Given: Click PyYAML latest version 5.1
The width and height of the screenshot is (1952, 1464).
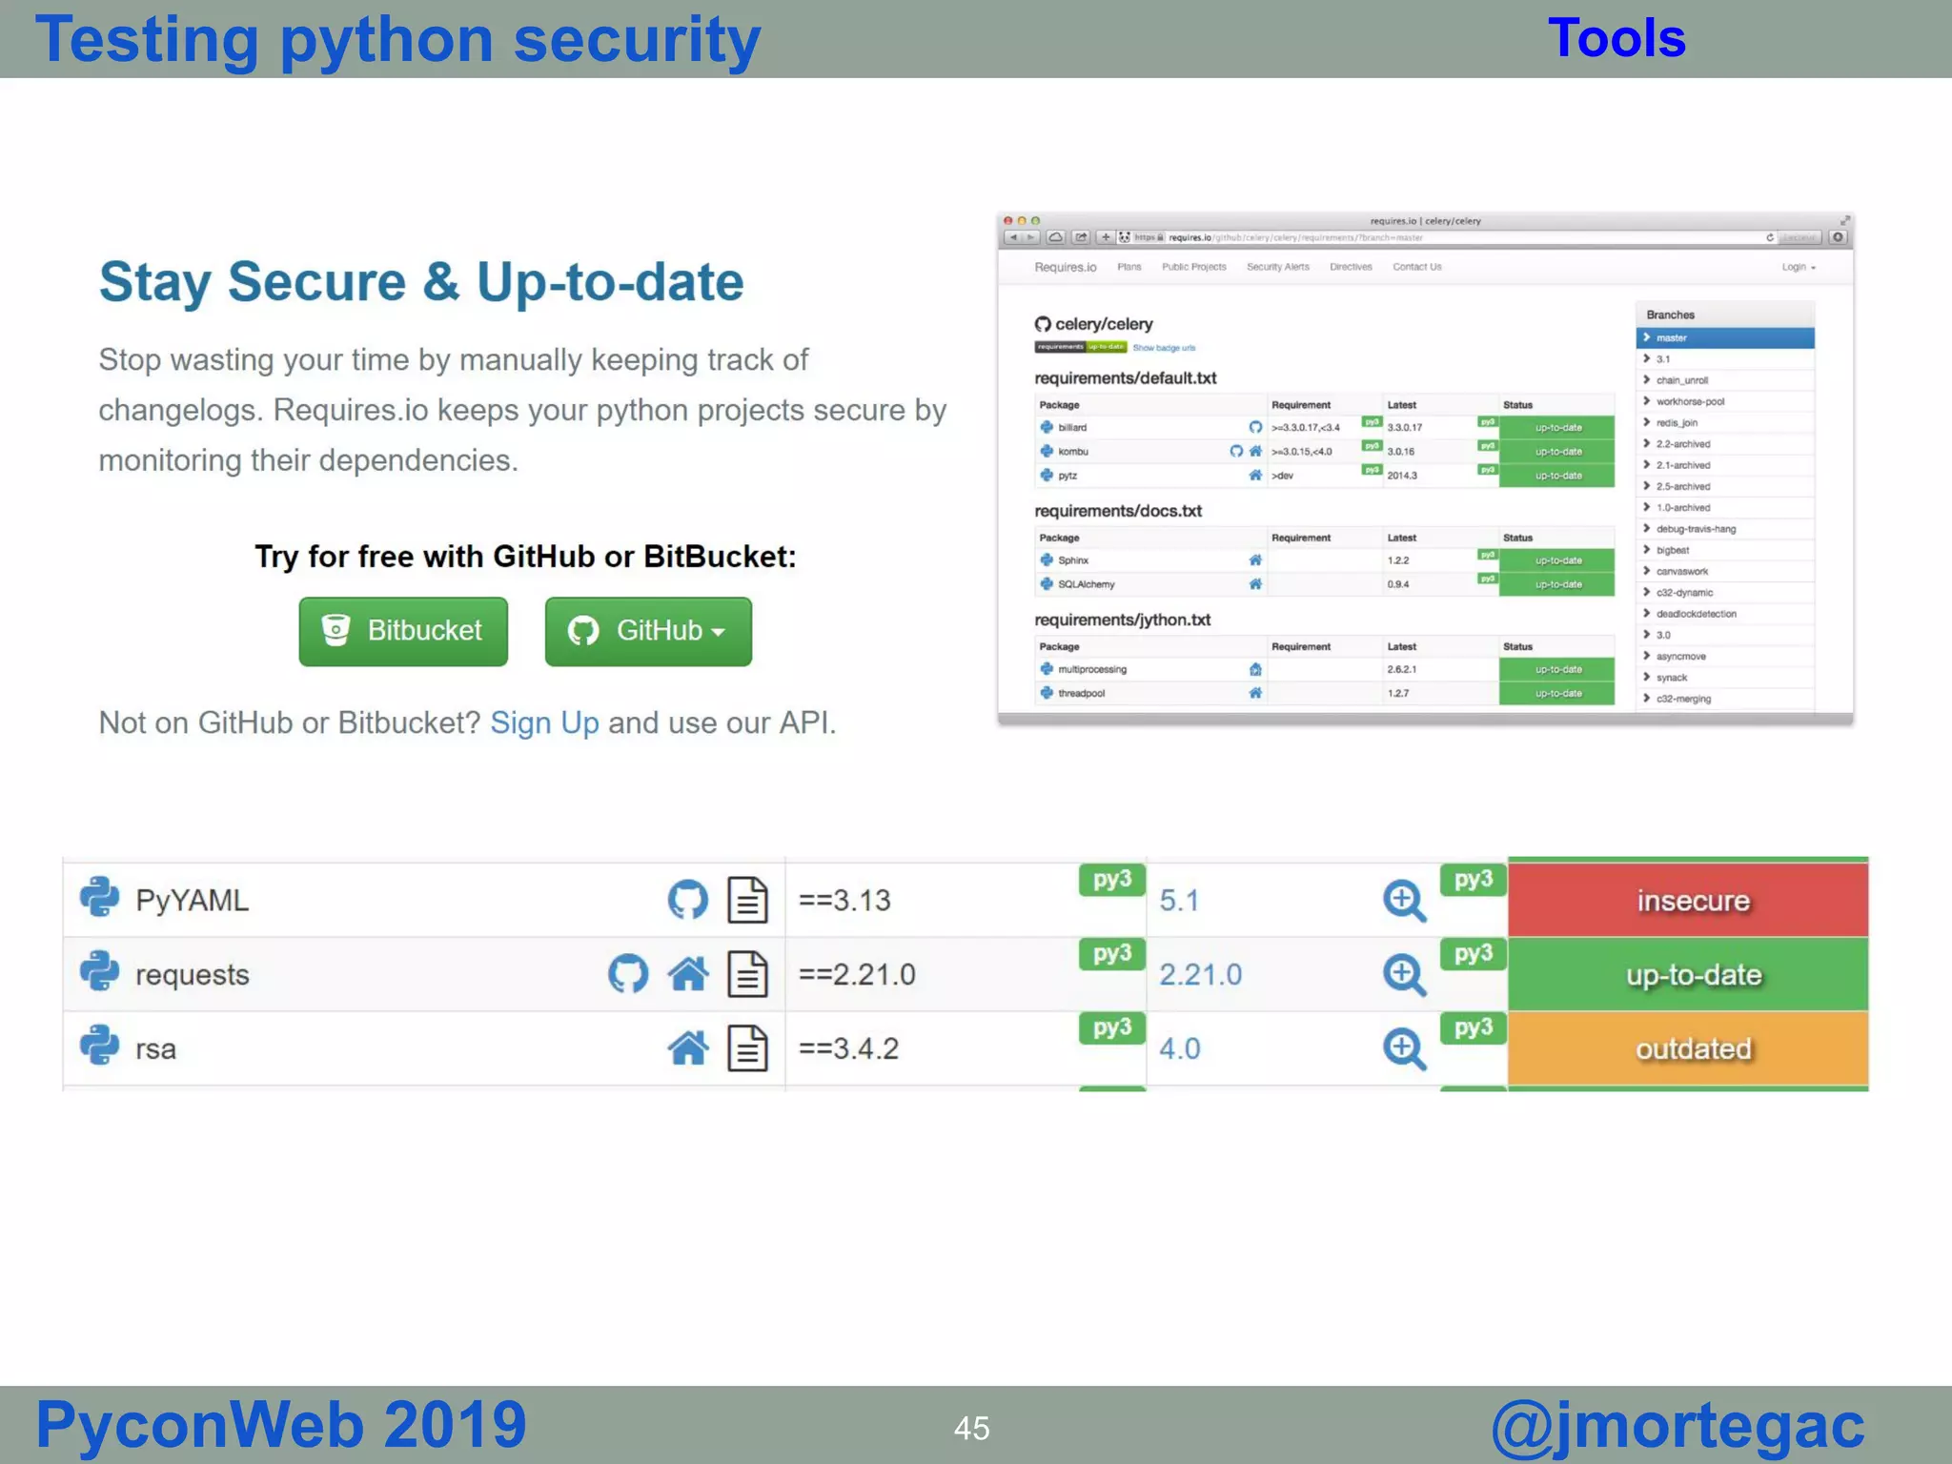Looking at the screenshot, I should [1179, 901].
